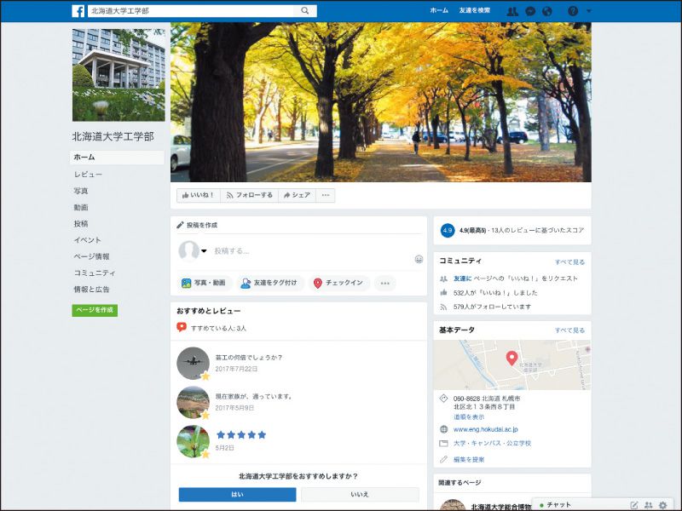Open イベント in the page sidebar
682x511 pixels.
(x=88, y=240)
